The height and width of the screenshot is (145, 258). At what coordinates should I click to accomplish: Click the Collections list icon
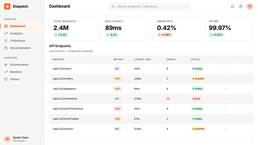point(6,41)
